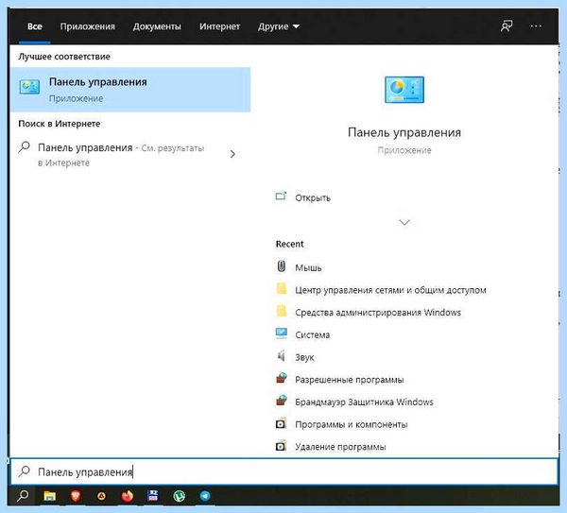Image resolution: width=567 pixels, height=513 pixels.
Task: Click the monitor icon beside Система
Action: click(282, 333)
